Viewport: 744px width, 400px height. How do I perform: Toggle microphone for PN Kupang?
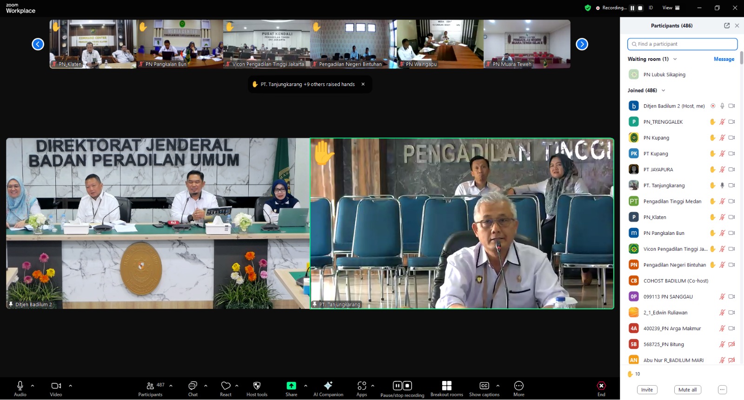(x=722, y=138)
